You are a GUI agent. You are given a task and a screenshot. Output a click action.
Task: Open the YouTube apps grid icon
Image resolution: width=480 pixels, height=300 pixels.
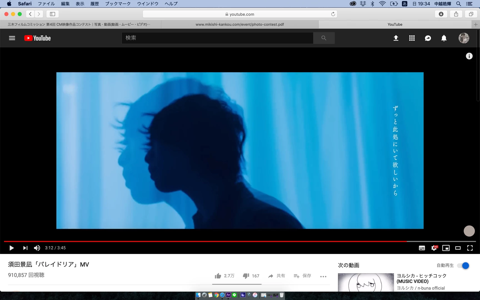click(x=412, y=38)
